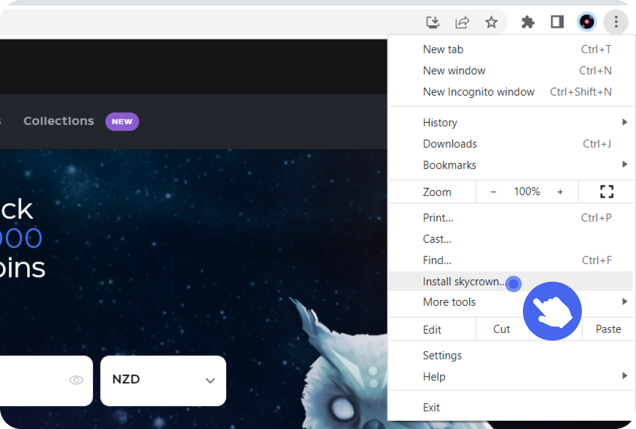Click the share page icon

[462, 22]
